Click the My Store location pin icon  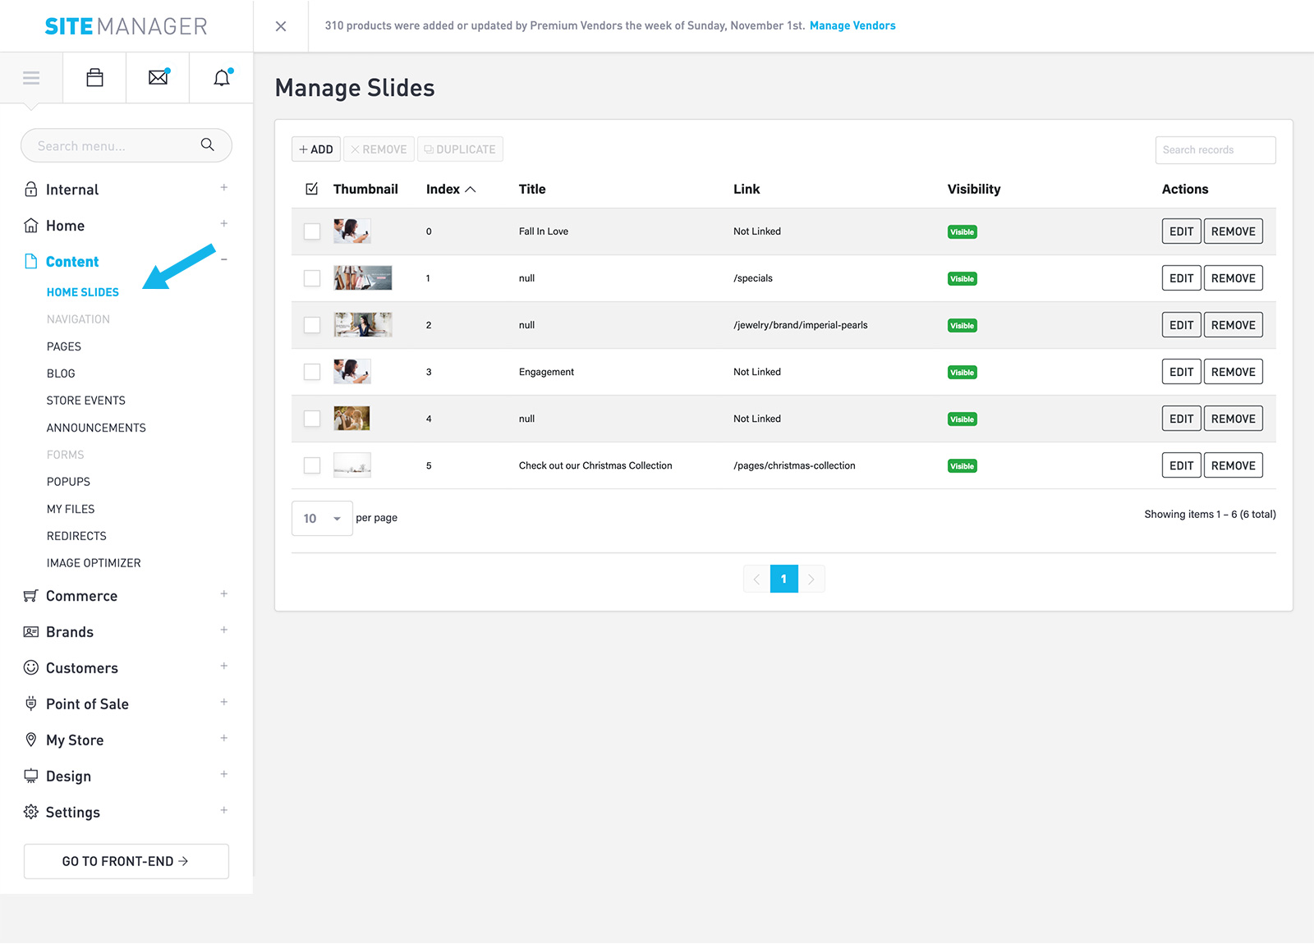[x=31, y=740]
